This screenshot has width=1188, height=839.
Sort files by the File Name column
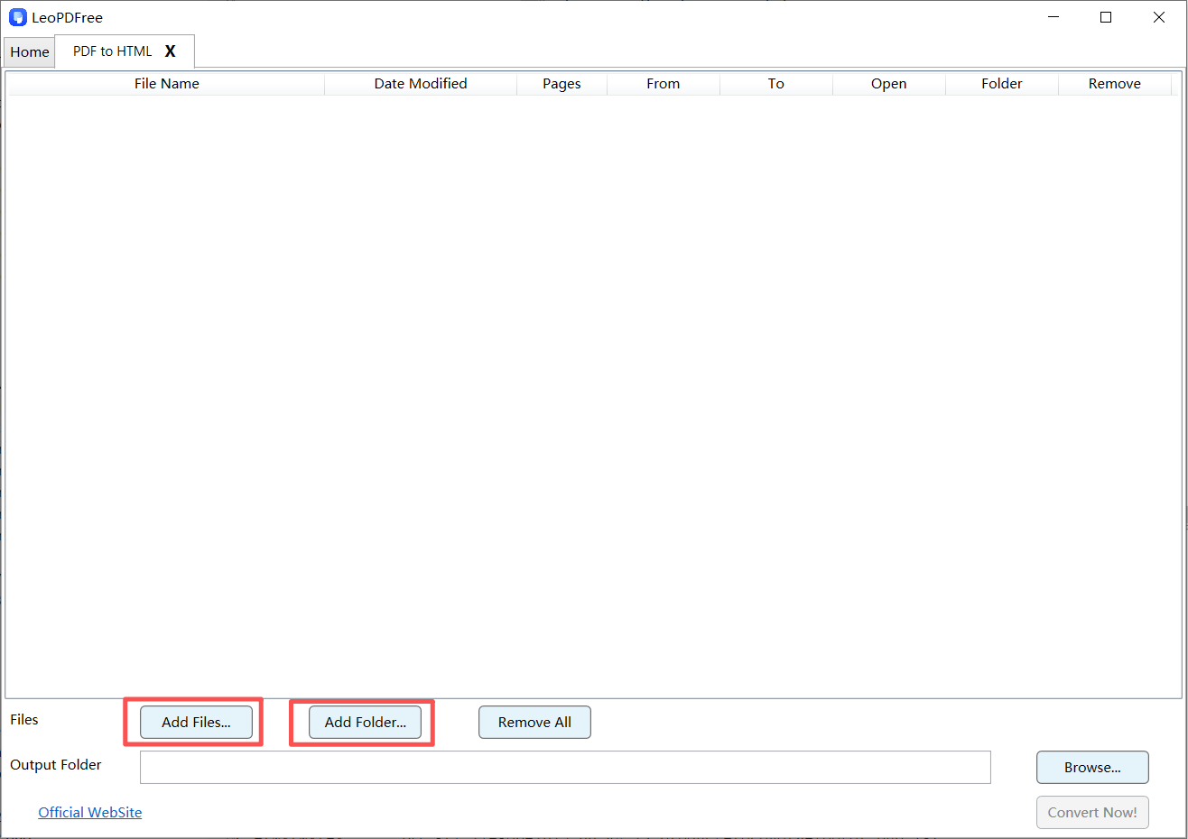(x=166, y=83)
